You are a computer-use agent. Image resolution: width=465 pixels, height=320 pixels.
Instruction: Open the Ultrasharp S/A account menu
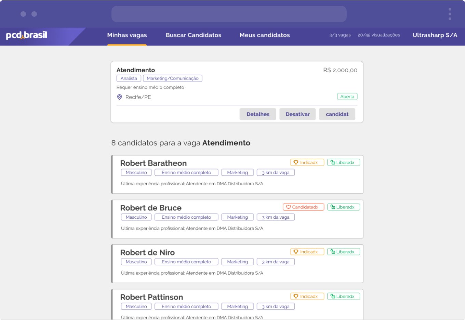point(435,35)
